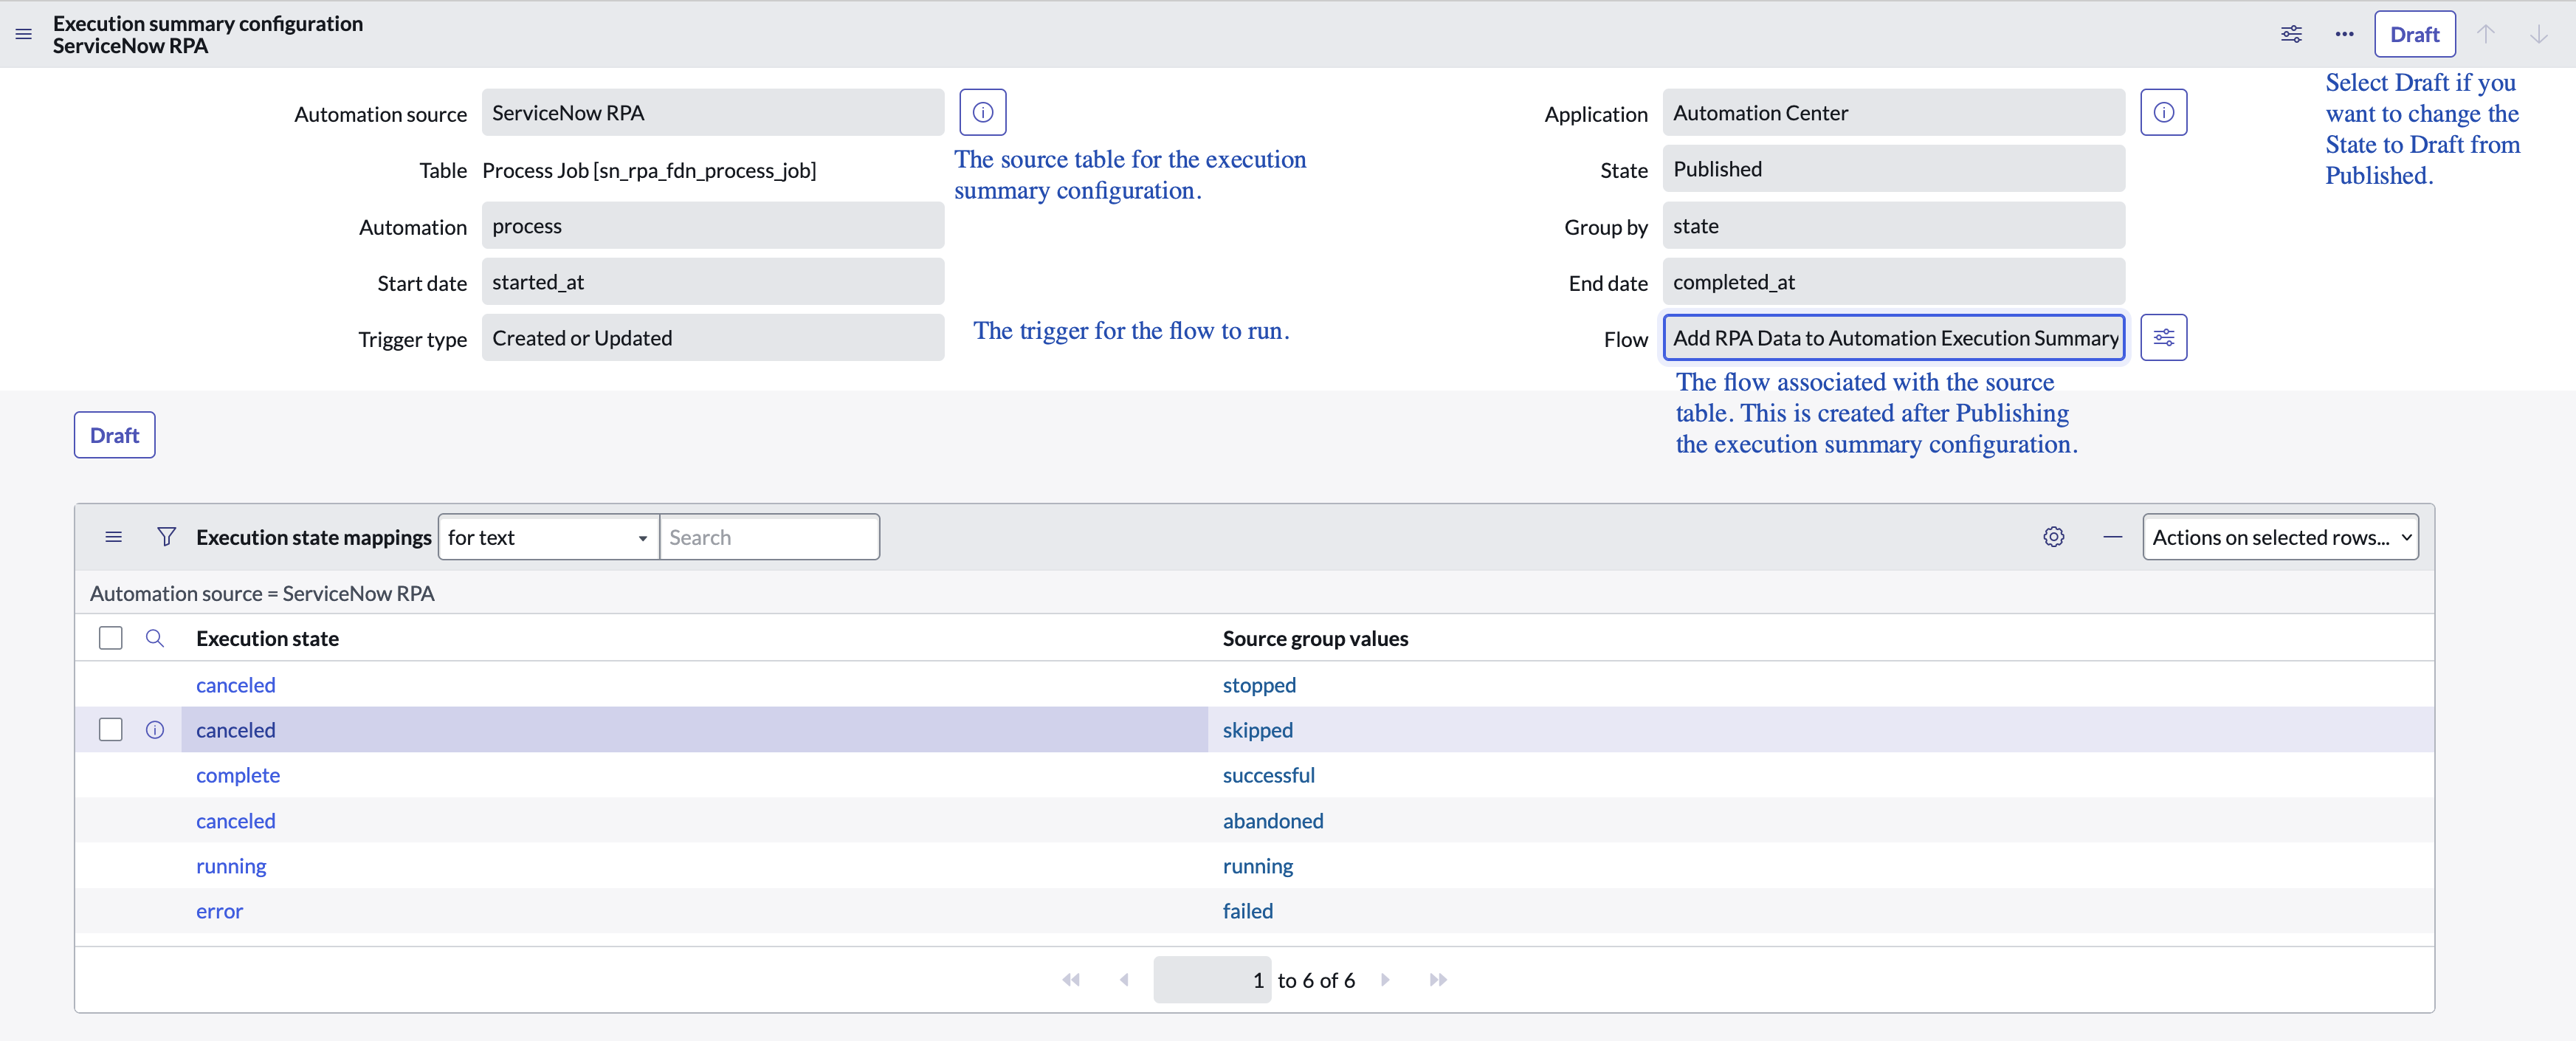Click the Automation field showing process
Viewport: 2576px width, 1041px height.
[x=712, y=225]
